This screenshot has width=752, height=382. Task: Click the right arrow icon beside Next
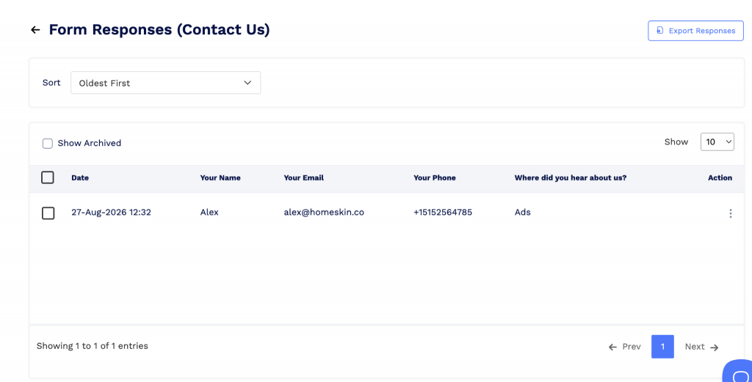pyautogui.click(x=714, y=347)
